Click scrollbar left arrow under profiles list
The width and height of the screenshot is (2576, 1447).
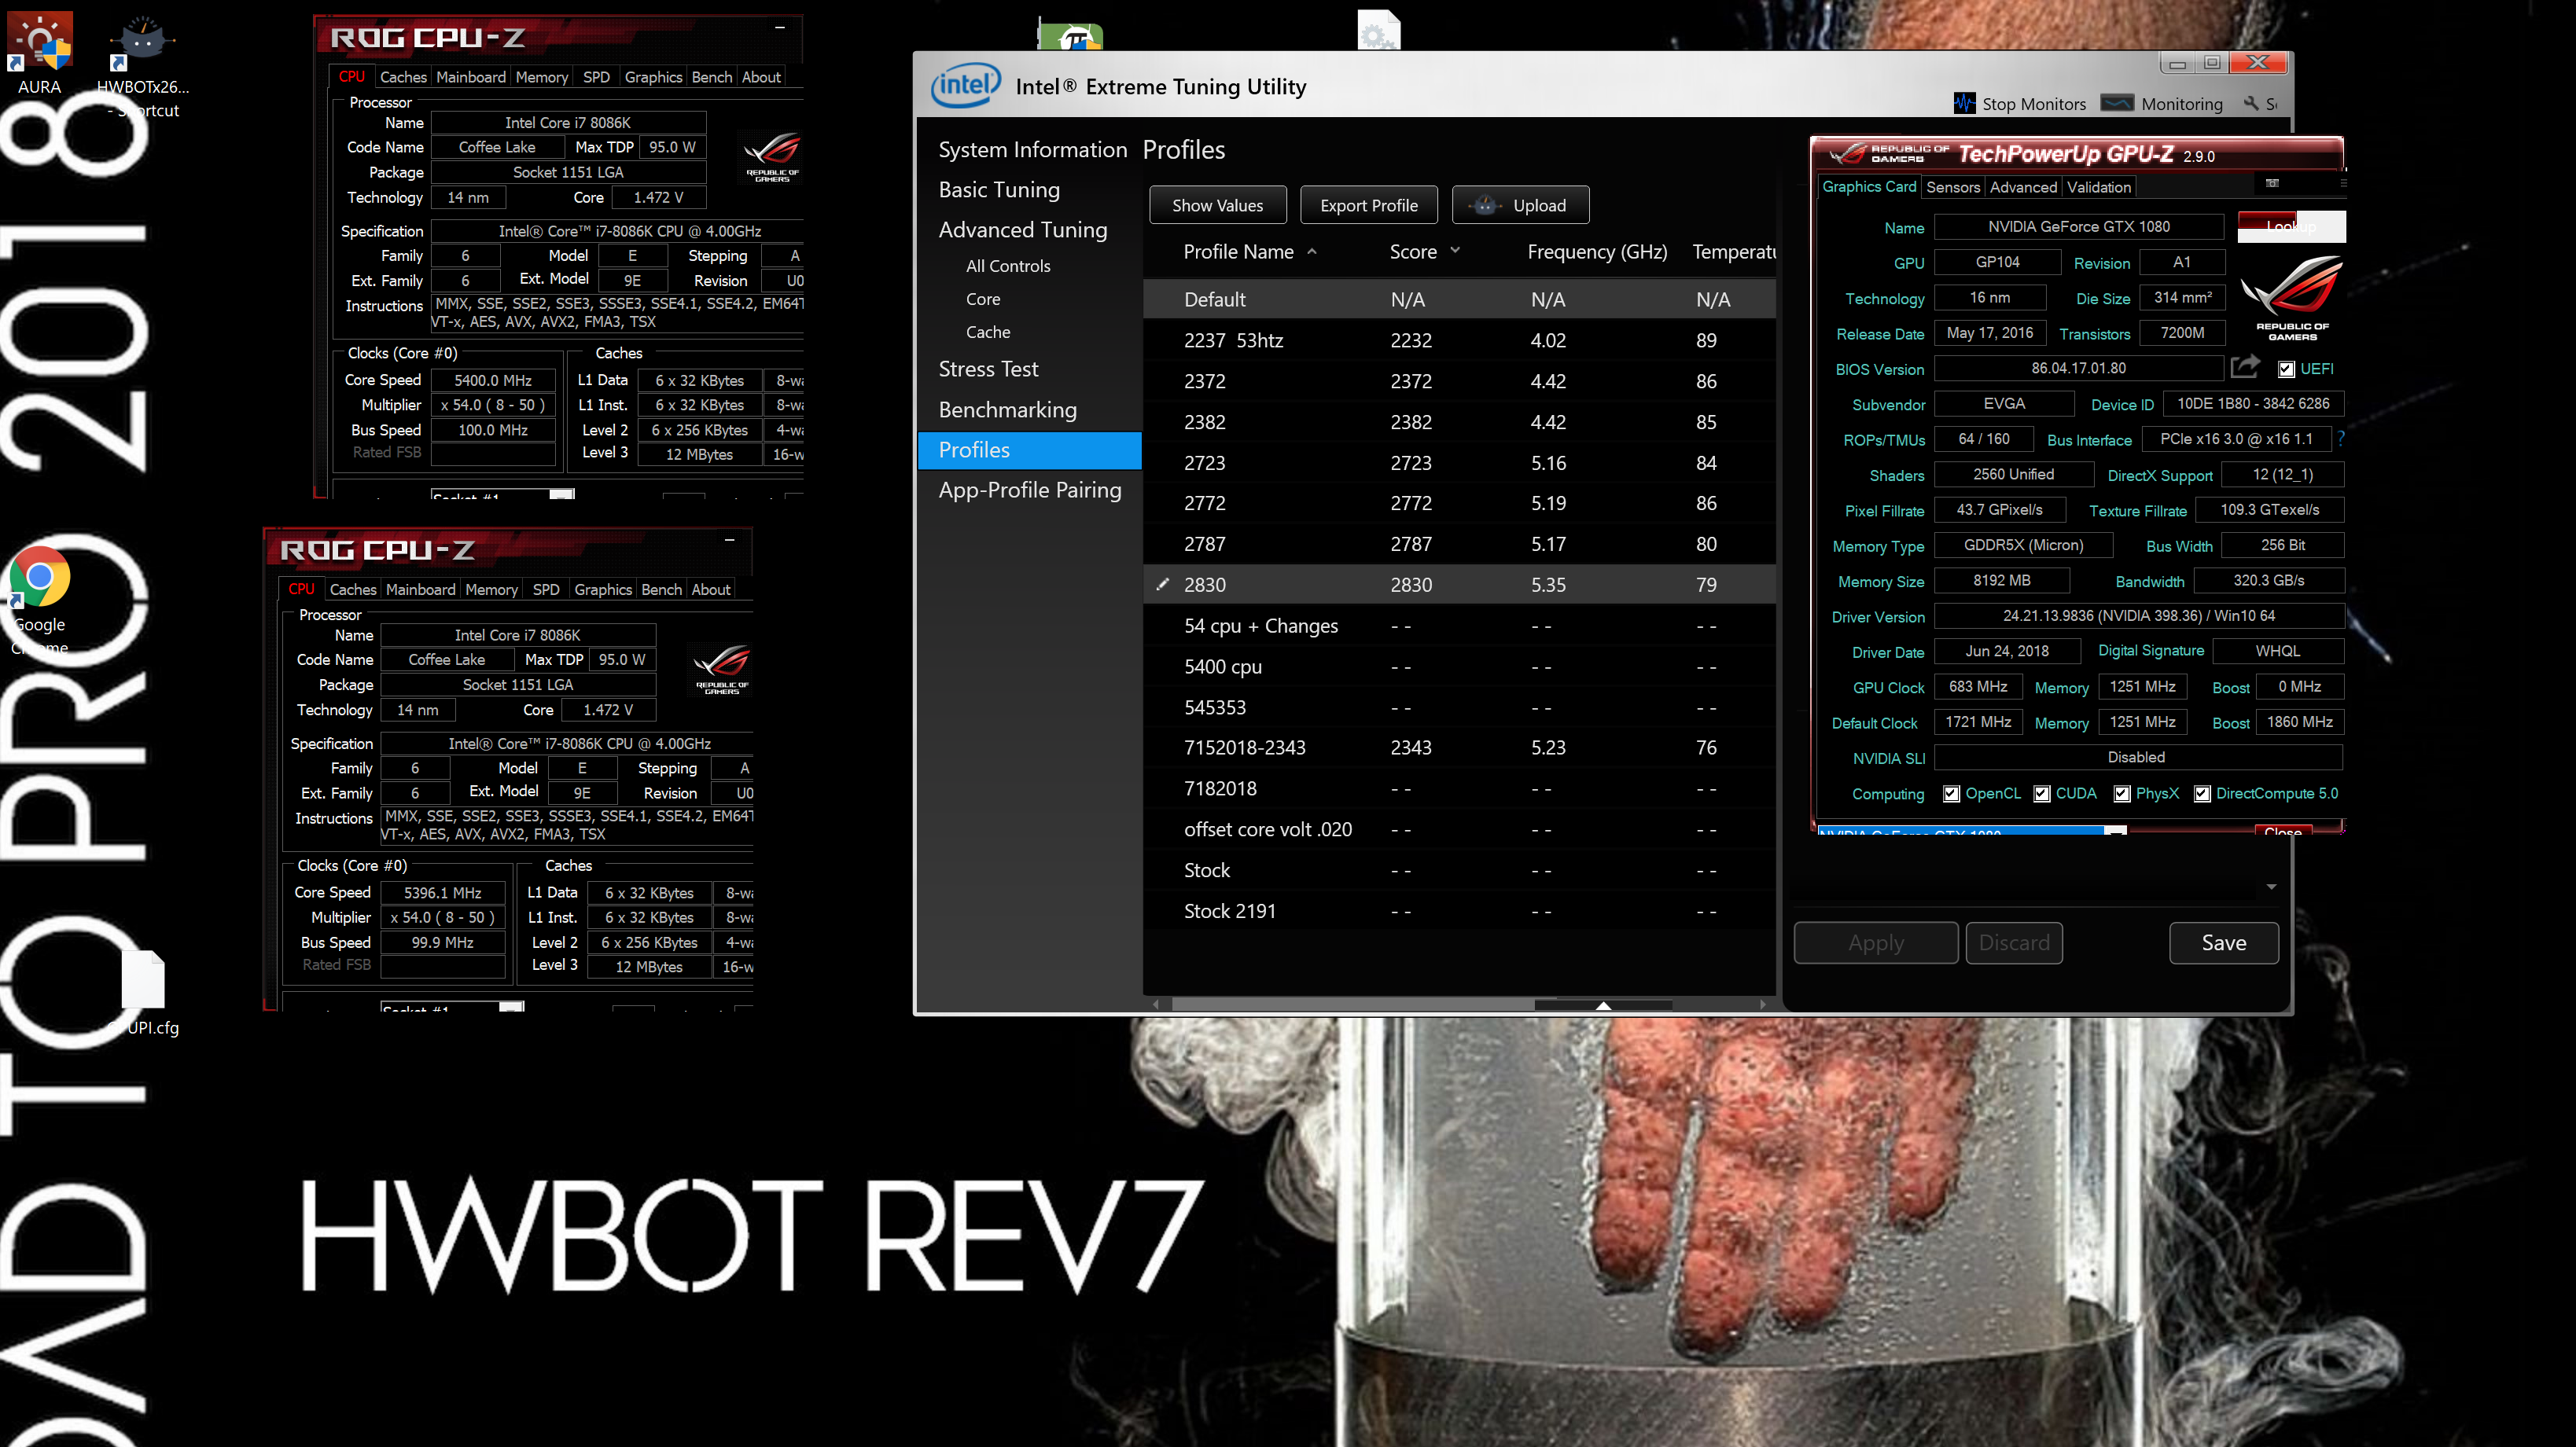point(1155,1004)
